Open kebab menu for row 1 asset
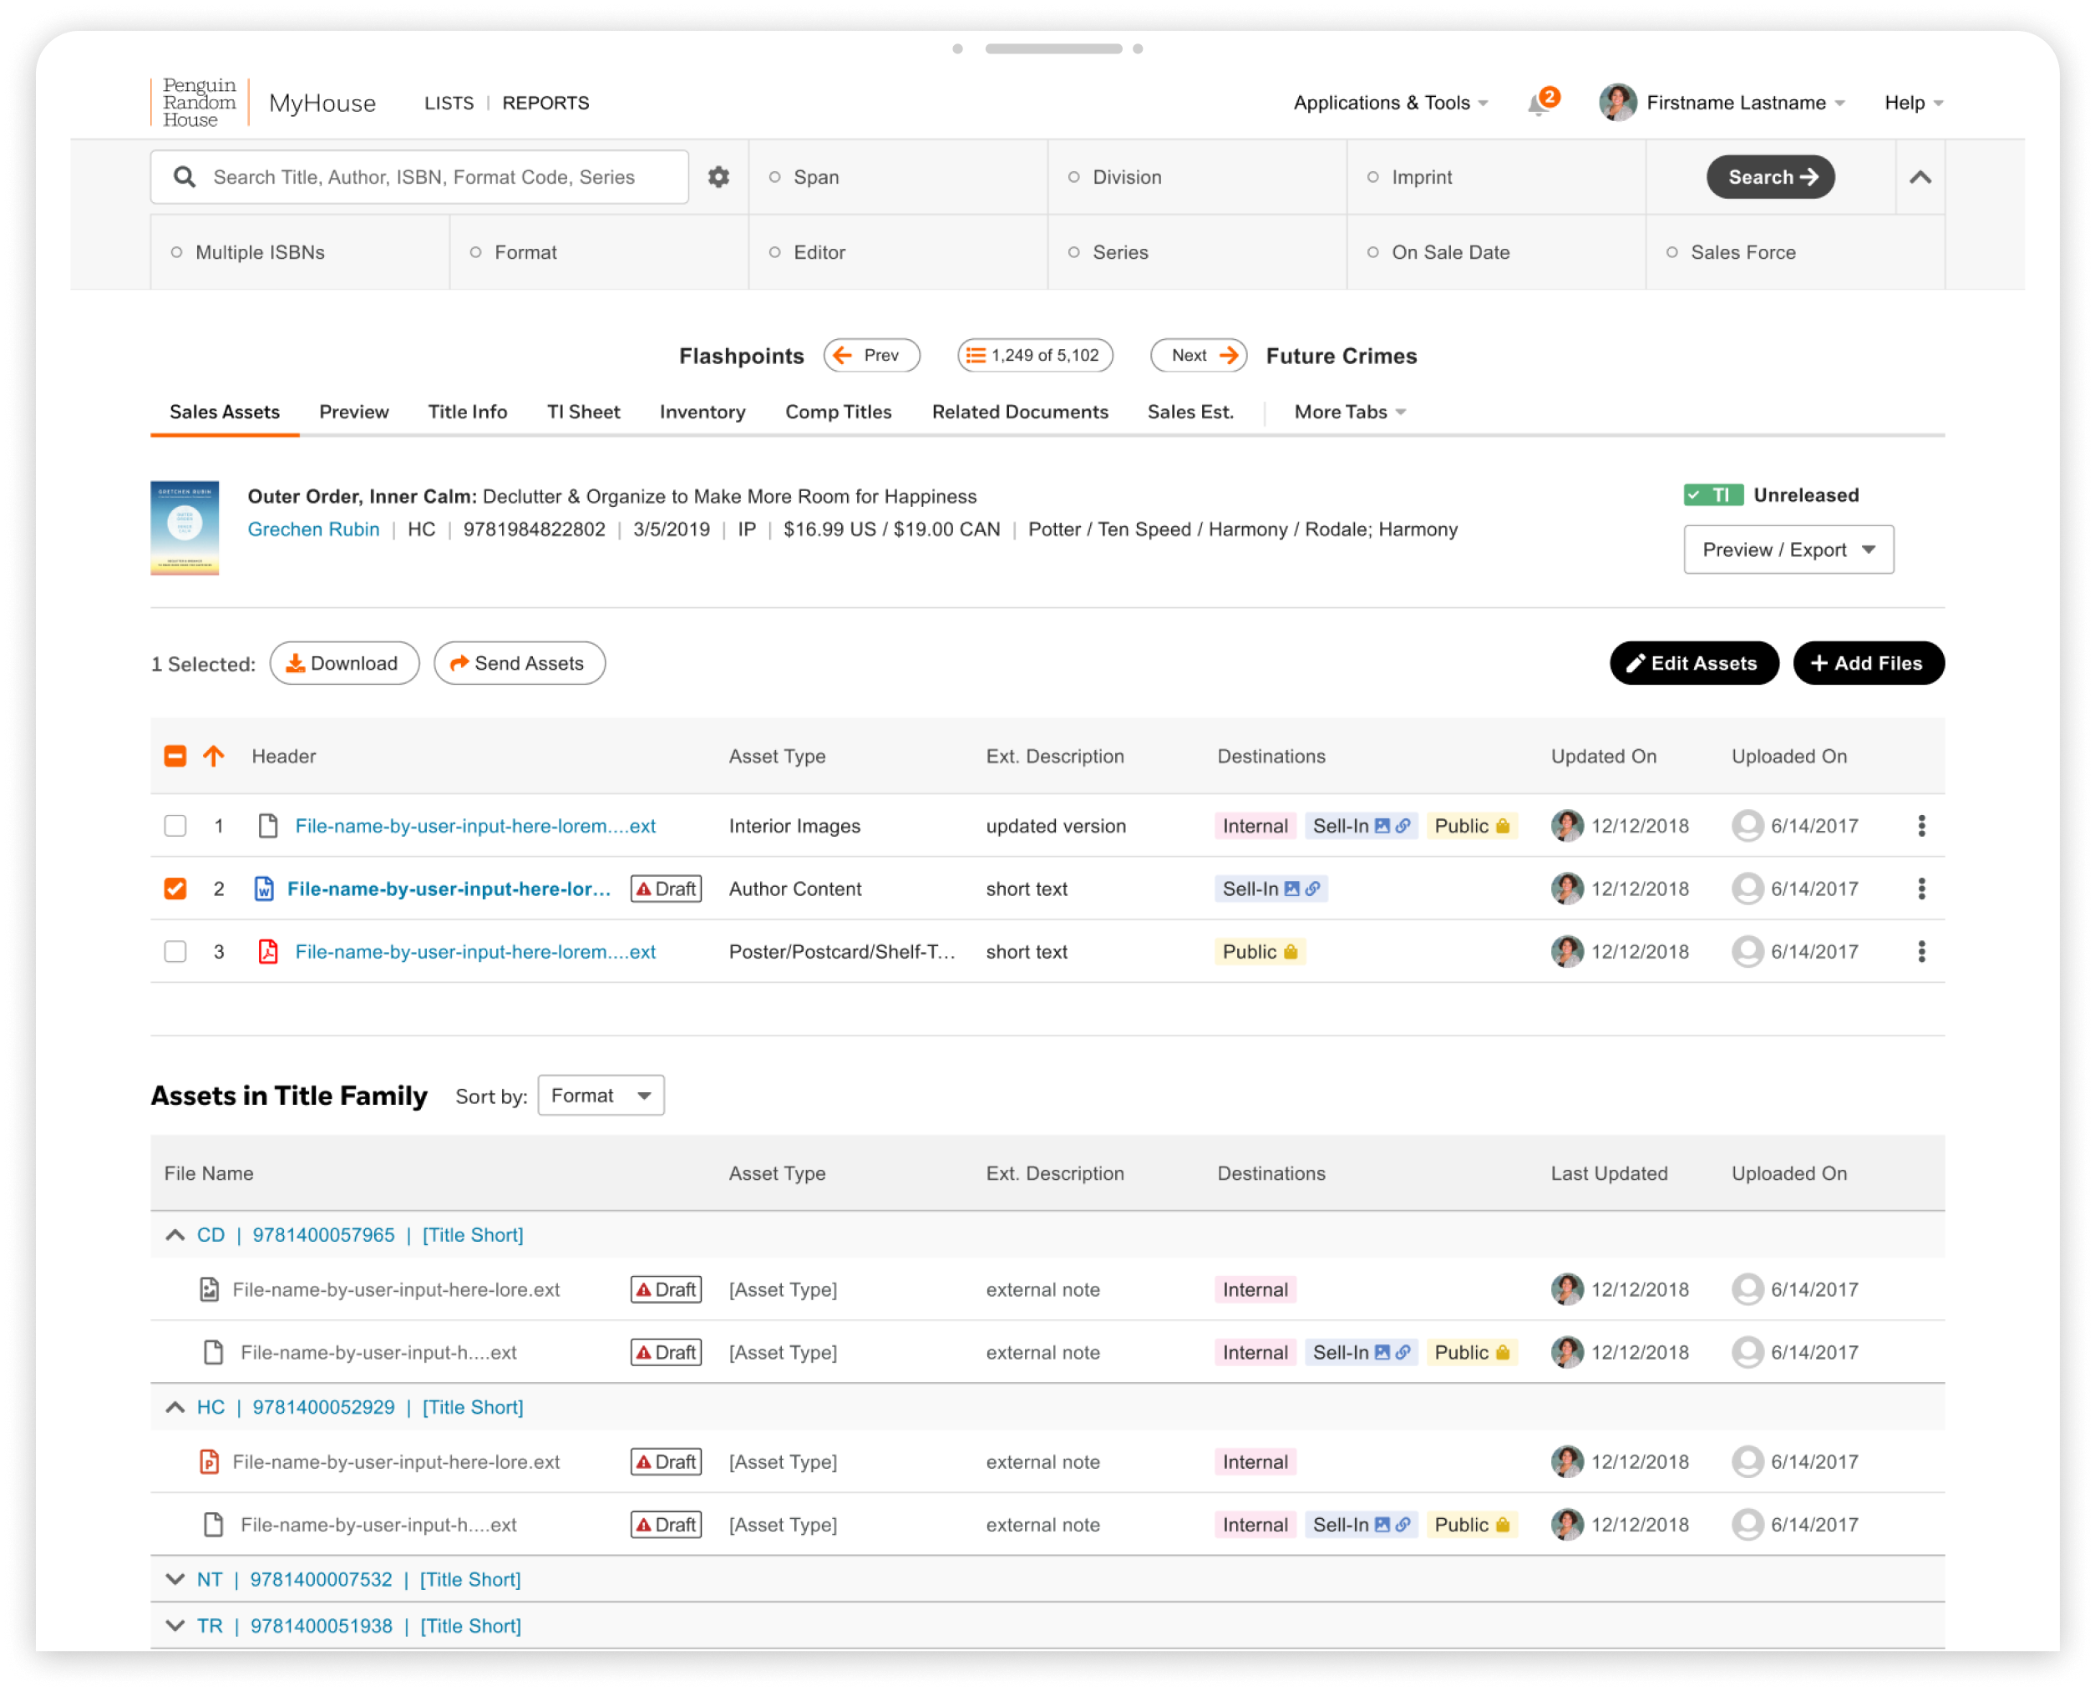Viewport: 2095px width, 1691px height. (x=1920, y=826)
